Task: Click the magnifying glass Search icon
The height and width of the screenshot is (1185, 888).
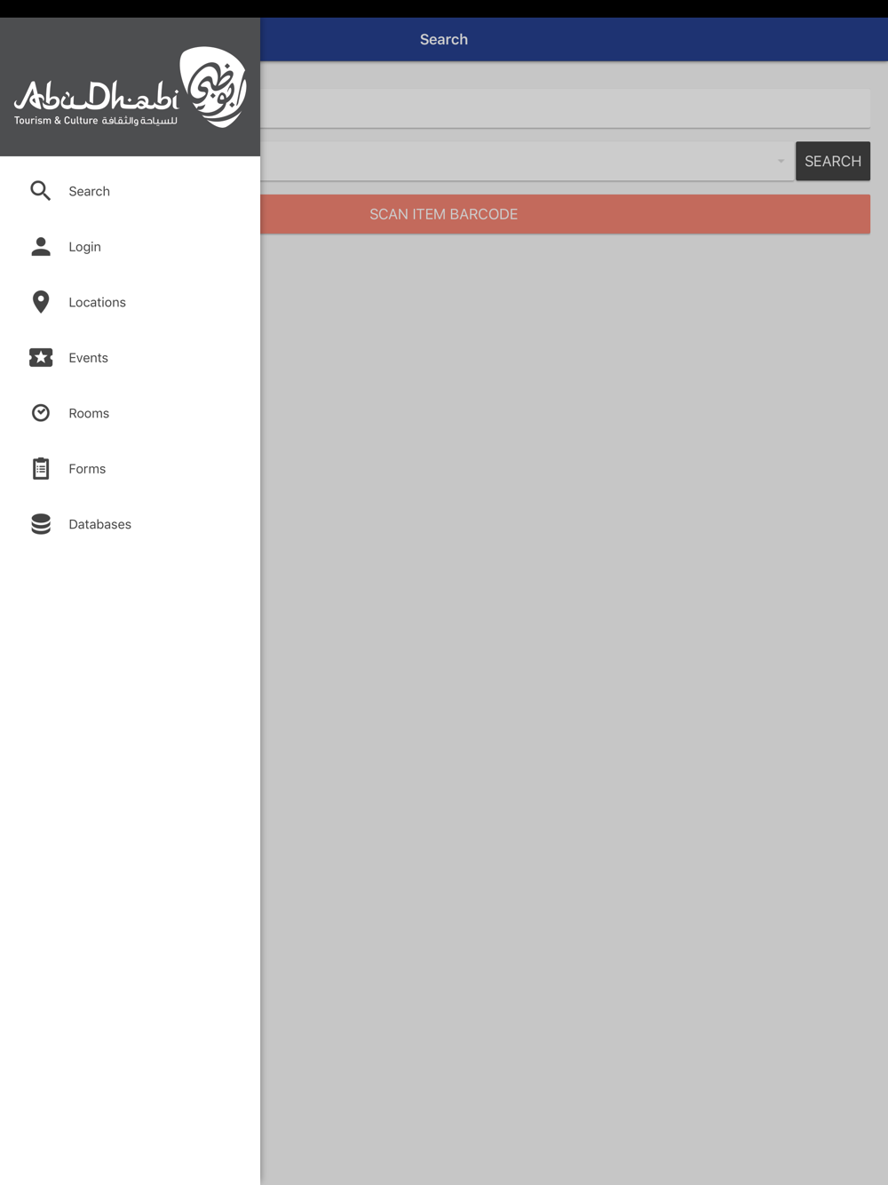Action: coord(41,191)
